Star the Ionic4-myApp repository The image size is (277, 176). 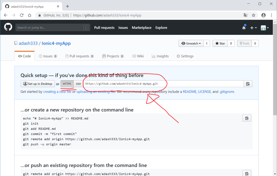(220, 43)
